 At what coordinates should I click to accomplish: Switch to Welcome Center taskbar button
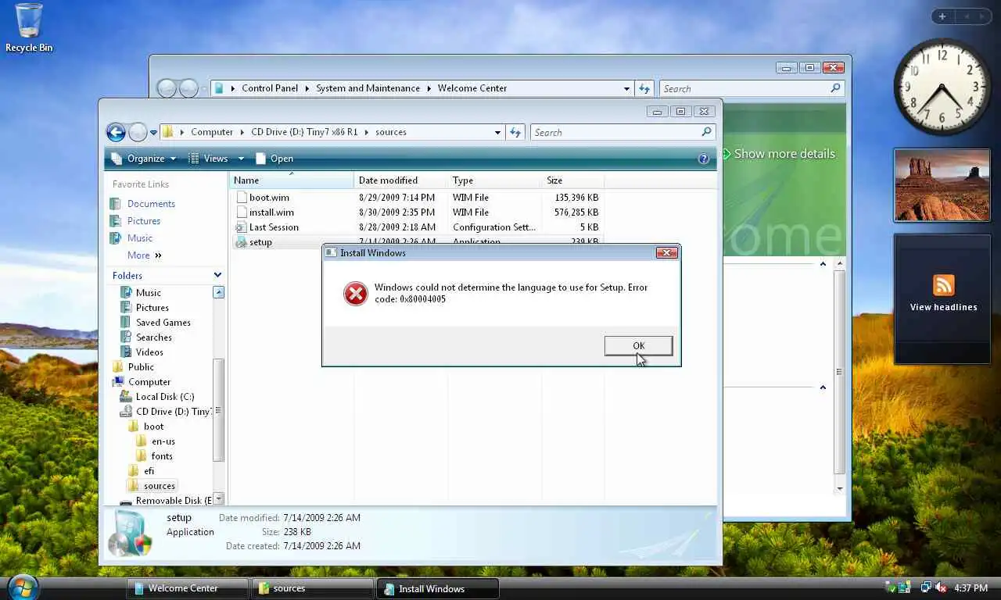[187, 589]
